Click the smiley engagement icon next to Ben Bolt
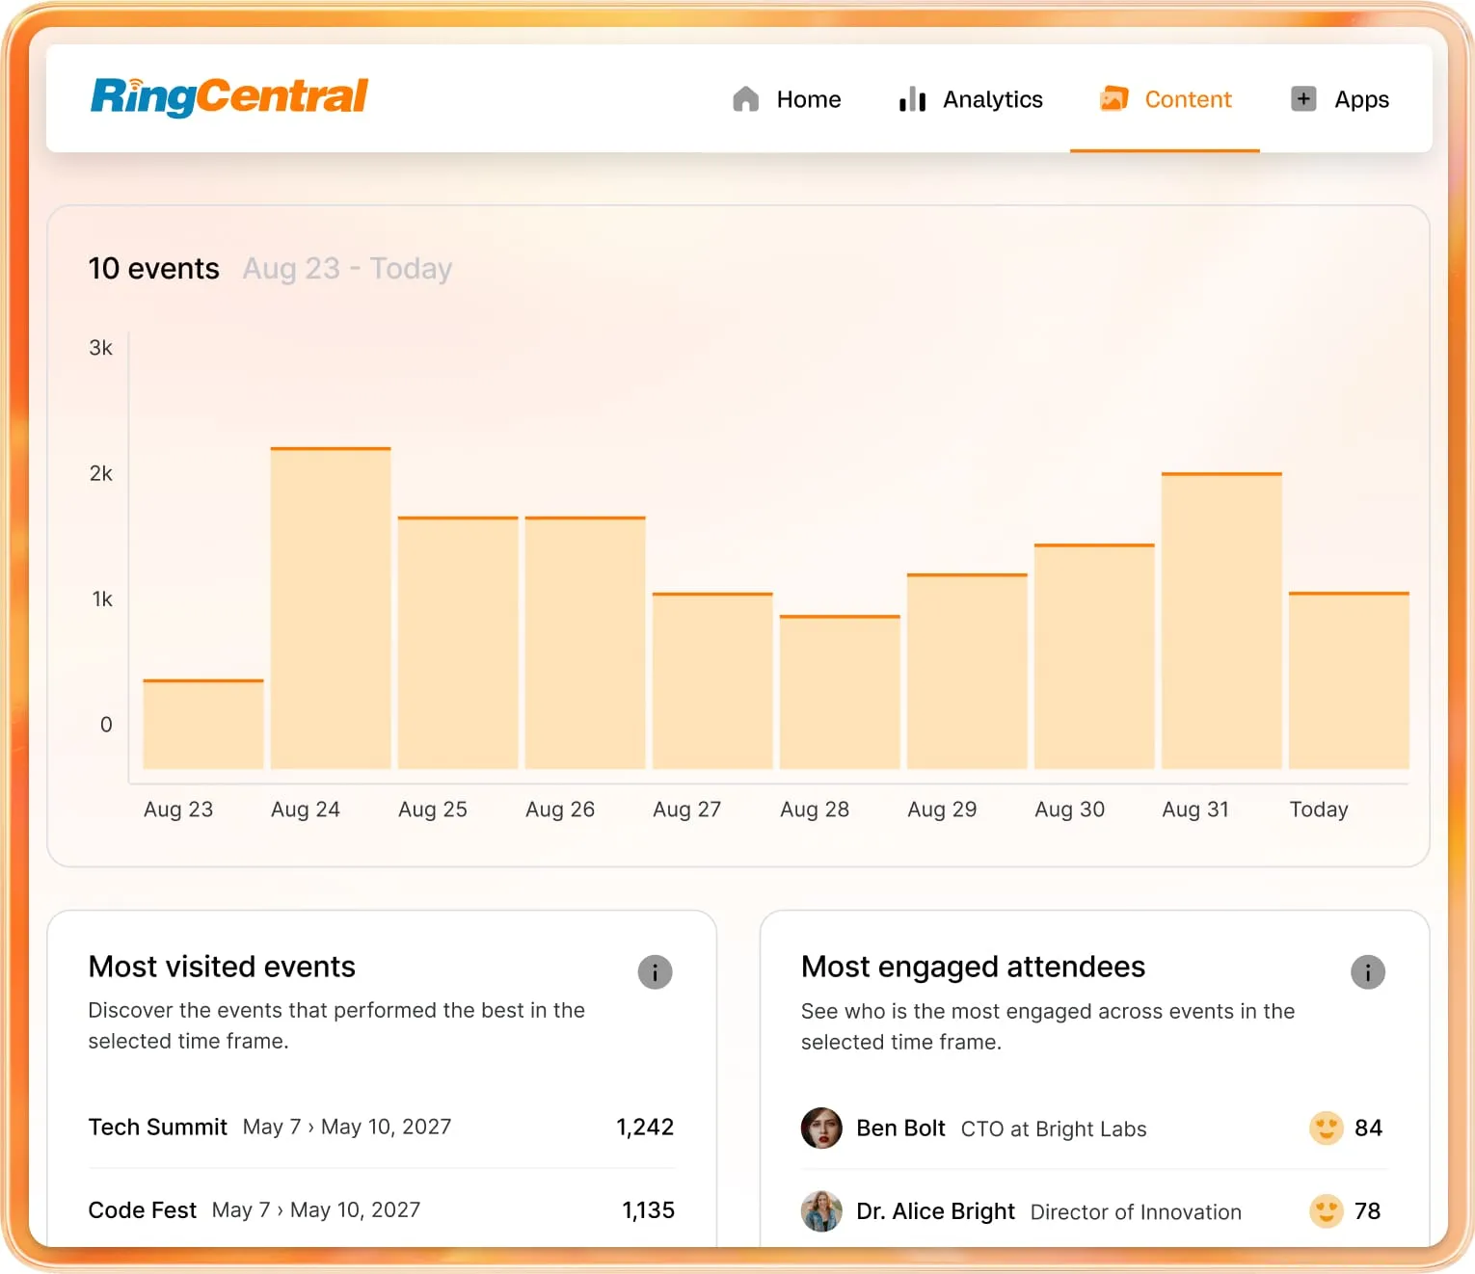This screenshot has width=1475, height=1274. coord(1327,1128)
